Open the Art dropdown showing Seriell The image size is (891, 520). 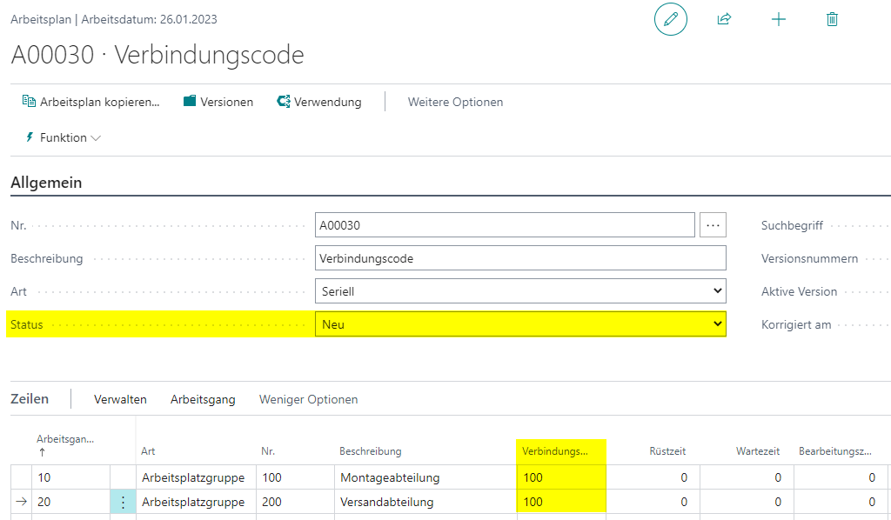[520, 291]
